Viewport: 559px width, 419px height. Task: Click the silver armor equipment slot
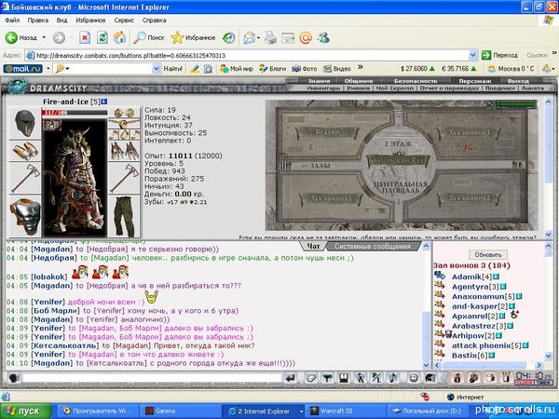pos(25,216)
